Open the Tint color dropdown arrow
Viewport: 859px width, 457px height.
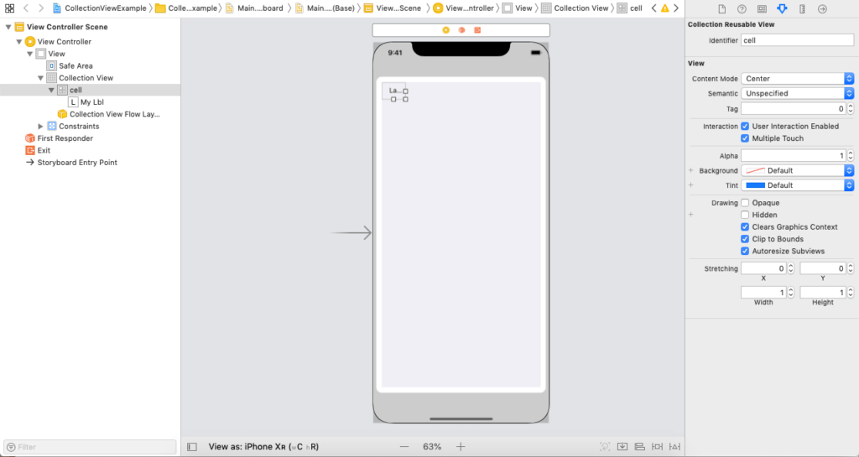(849, 185)
